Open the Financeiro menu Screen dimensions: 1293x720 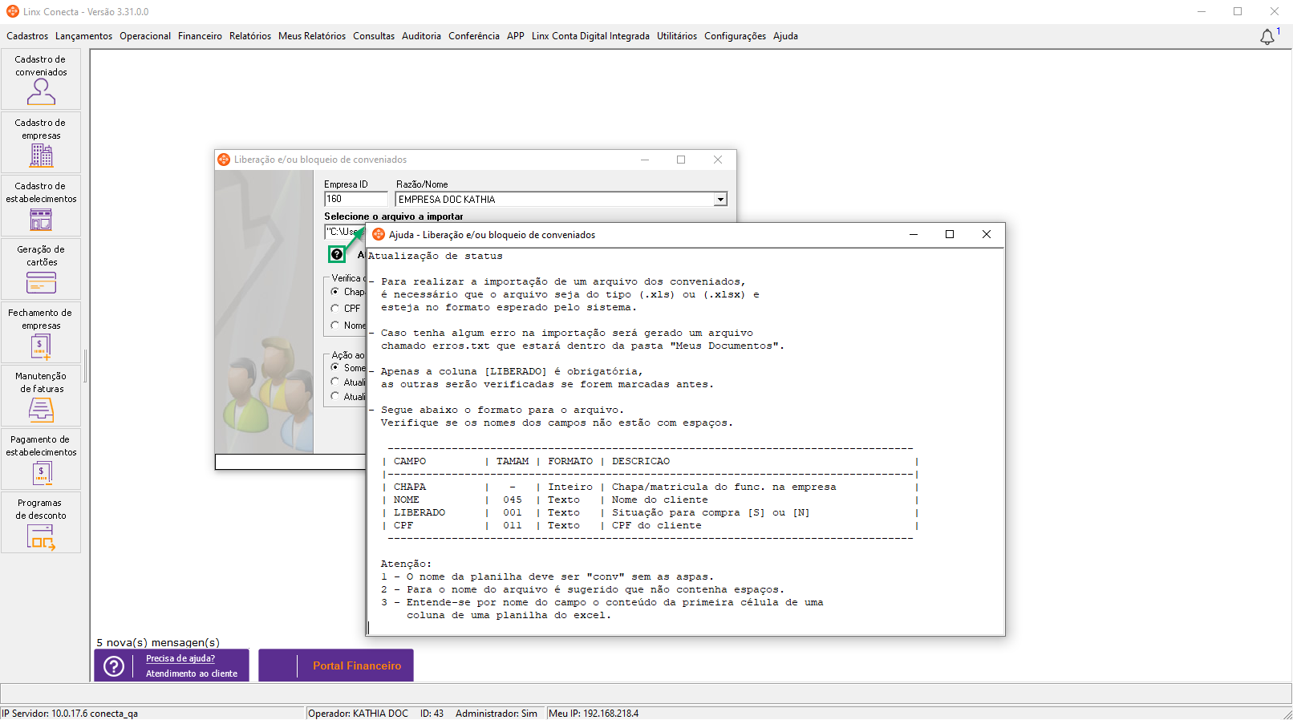pyautogui.click(x=200, y=36)
